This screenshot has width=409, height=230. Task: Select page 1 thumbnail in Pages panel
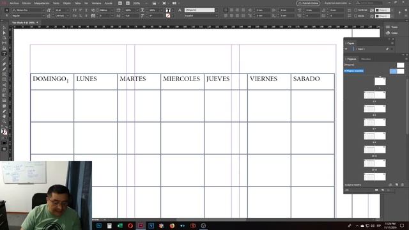[x=380, y=81]
